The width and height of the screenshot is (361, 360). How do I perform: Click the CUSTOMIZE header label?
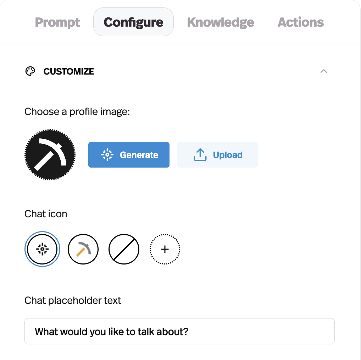68,71
